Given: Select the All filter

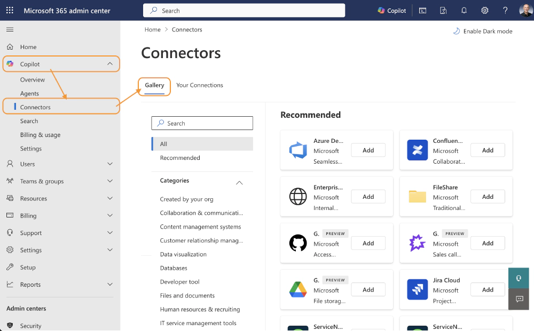Looking at the screenshot, I should pos(202,144).
